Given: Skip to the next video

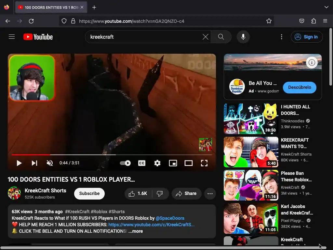Looking at the screenshot, I should pos(34,163).
